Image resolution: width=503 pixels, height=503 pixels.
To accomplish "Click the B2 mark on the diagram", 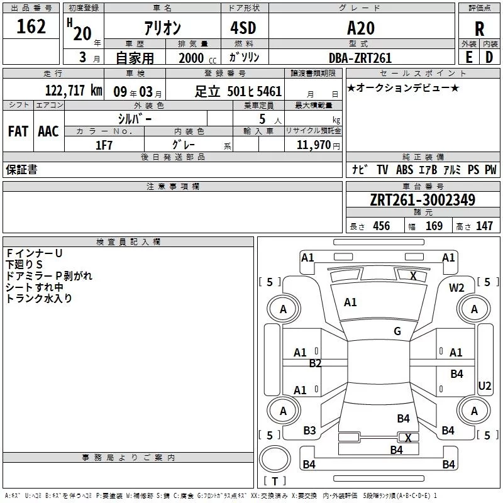I will tap(315, 363).
